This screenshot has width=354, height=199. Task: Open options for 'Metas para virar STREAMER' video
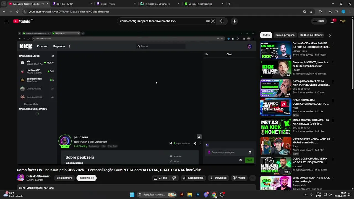click(x=333, y=121)
